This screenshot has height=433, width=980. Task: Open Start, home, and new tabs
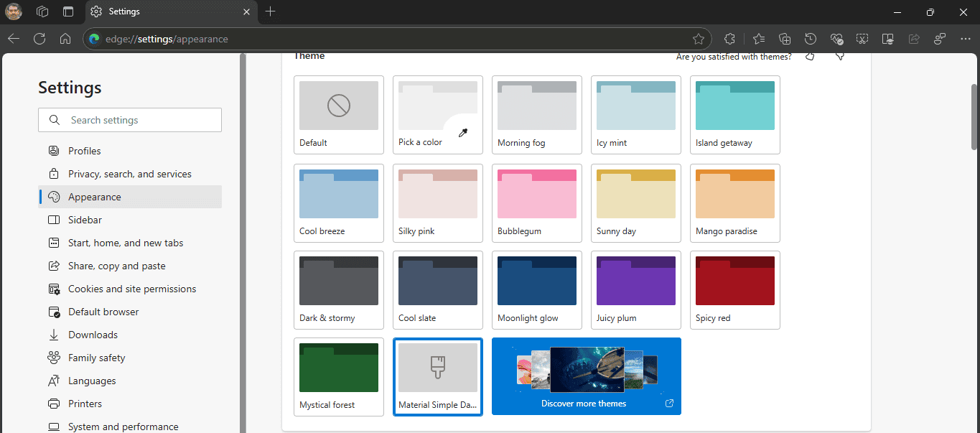pos(126,243)
